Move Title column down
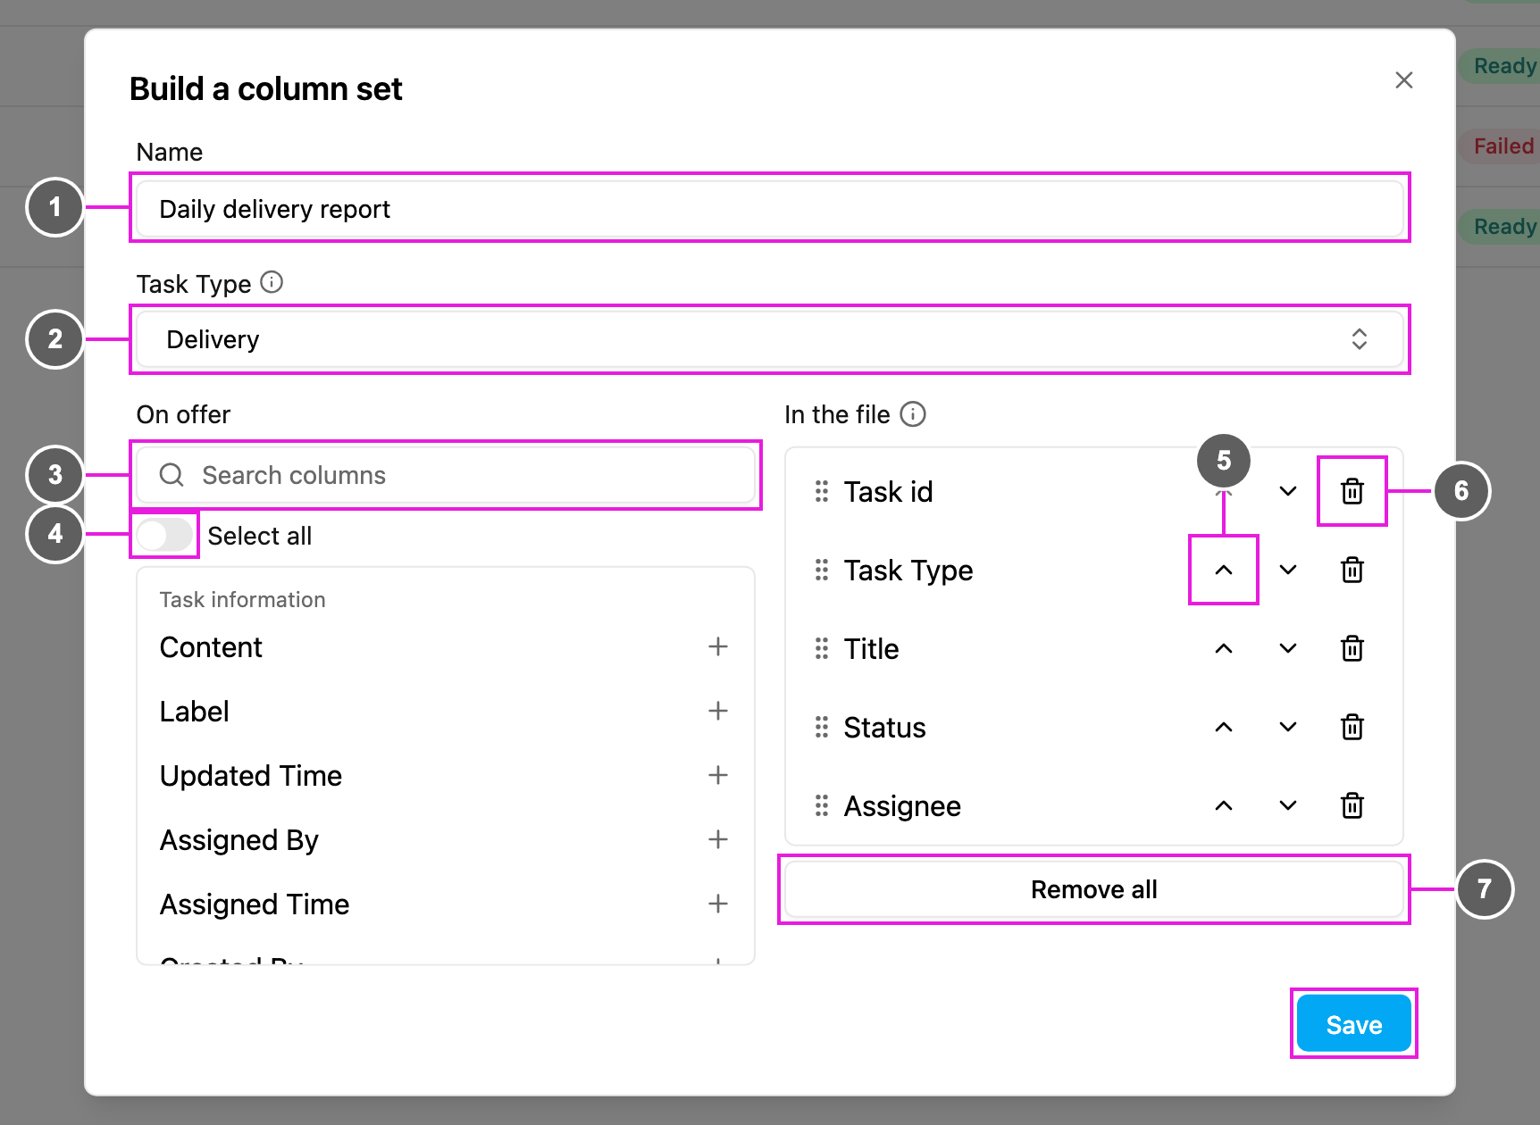The image size is (1540, 1125). (x=1288, y=648)
